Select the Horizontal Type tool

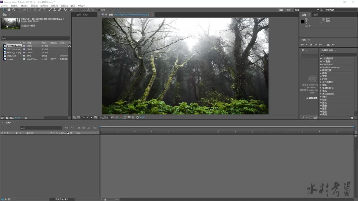(44, 10)
